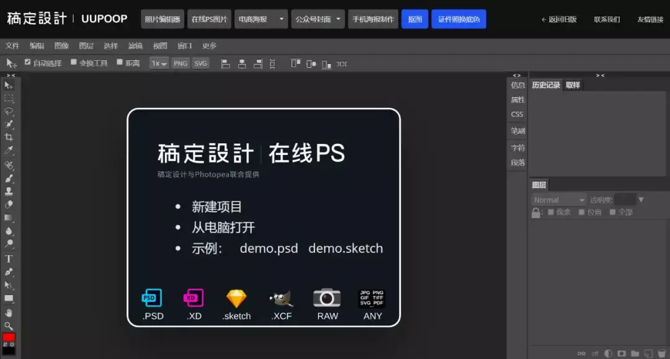
Task: Collapse the right panel arrows
Action: [601, 76]
